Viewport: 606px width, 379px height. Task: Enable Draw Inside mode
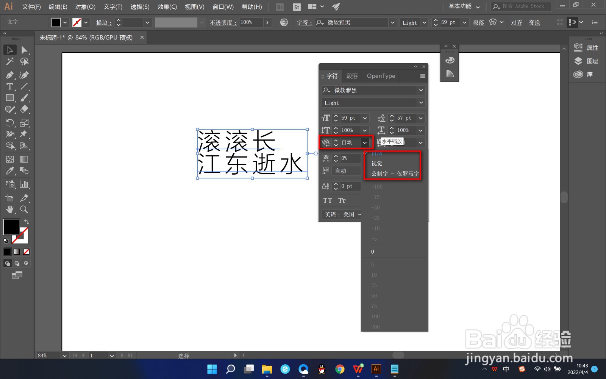26,263
